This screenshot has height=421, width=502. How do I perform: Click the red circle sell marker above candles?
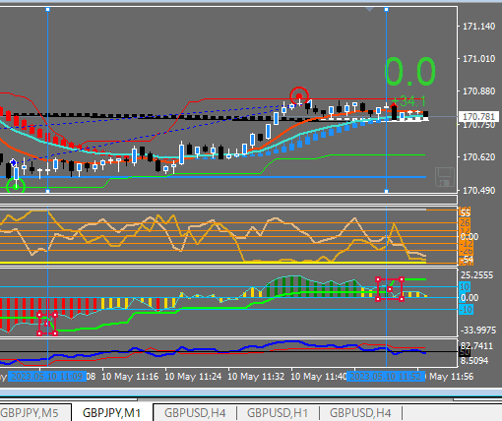click(299, 96)
